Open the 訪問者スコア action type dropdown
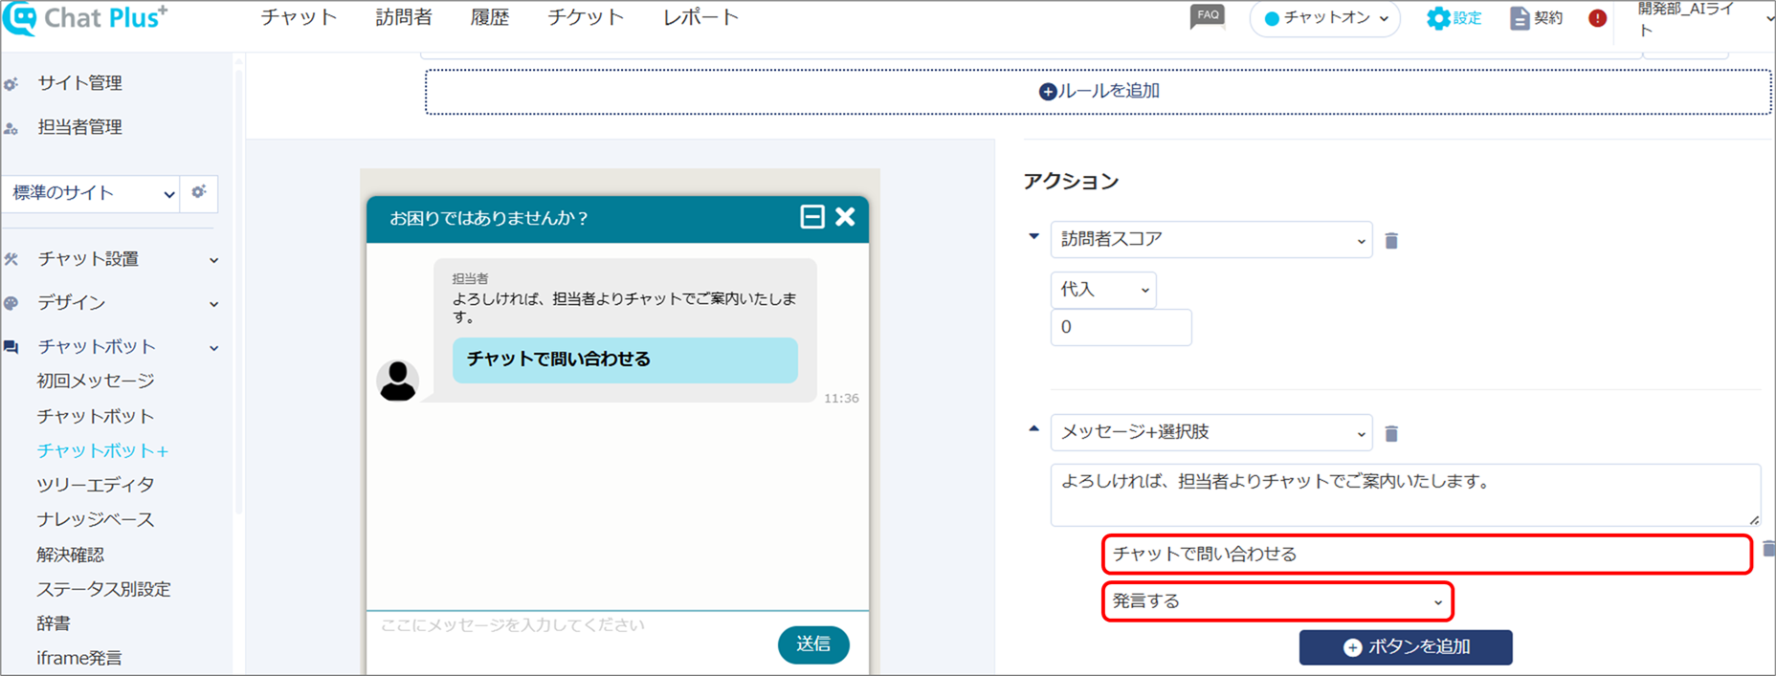The height and width of the screenshot is (676, 1776). pos(1211,240)
